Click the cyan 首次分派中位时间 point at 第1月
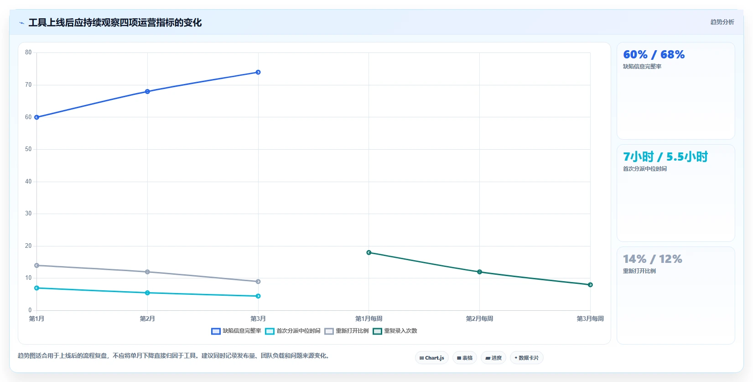Screen dimensions: 753x382 (37, 288)
